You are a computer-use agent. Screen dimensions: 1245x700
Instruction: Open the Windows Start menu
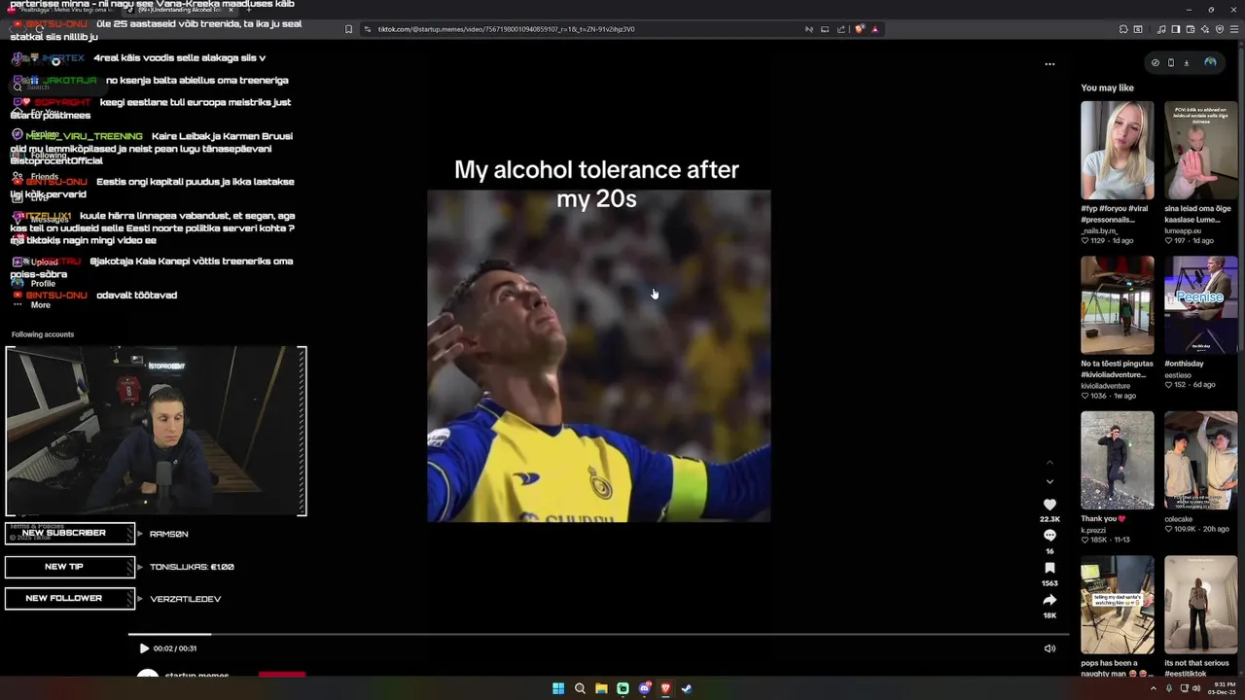558,688
